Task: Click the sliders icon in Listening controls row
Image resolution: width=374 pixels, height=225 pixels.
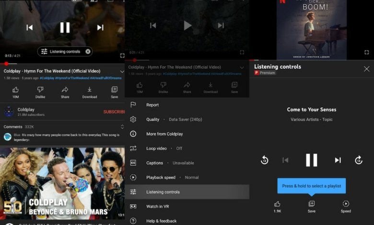Action: [x=133, y=192]
